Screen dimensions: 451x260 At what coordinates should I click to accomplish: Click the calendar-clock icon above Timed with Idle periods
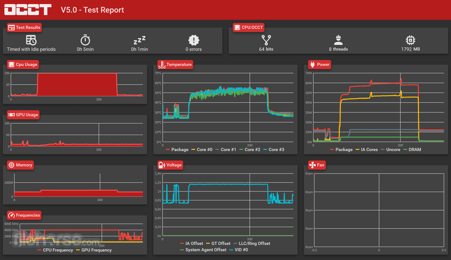coord(31,40)
